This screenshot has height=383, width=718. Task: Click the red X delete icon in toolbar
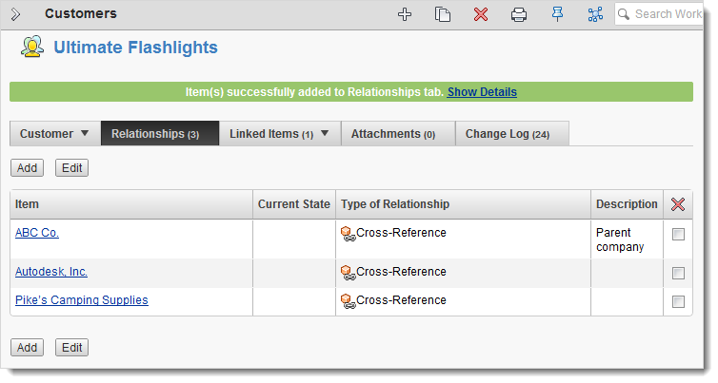(x=481, y=14)
